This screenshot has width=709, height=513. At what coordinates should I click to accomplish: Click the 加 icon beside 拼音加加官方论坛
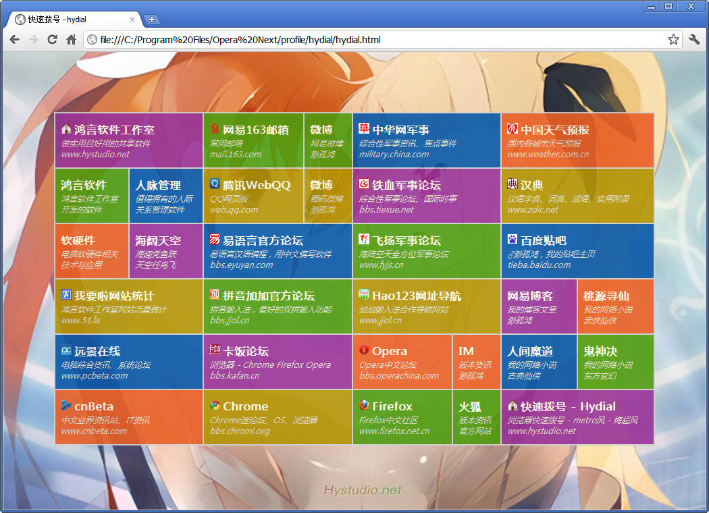coord(215,294)
